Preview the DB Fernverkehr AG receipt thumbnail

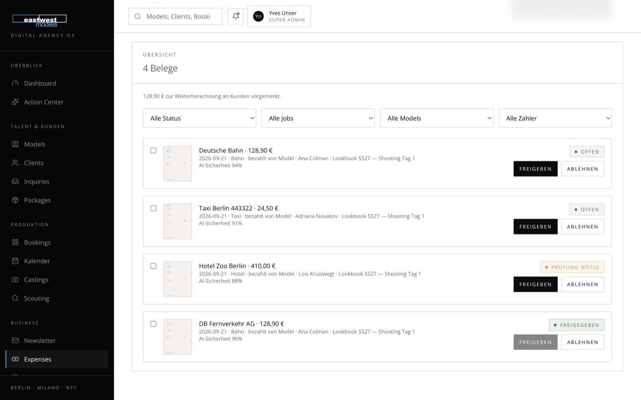click(177, 337)
